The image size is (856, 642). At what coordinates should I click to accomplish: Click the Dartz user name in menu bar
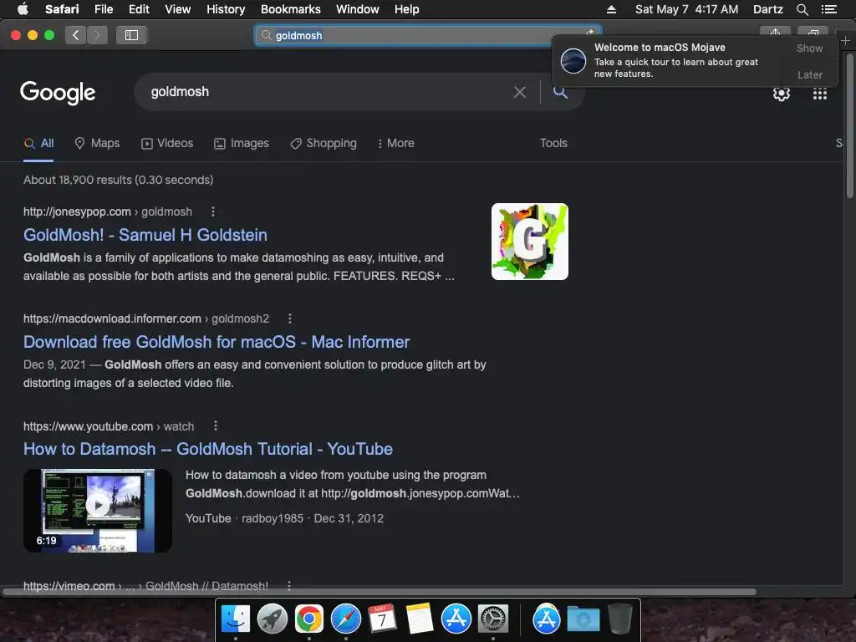[767, 9]
